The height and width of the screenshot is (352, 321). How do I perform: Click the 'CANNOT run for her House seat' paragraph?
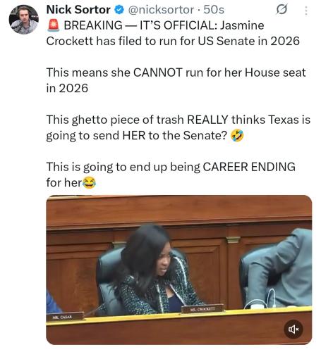[x=176, y=80]
